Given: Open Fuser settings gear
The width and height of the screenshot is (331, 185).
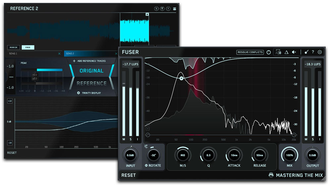Looking at the screenshot, I should coord(320,52).
